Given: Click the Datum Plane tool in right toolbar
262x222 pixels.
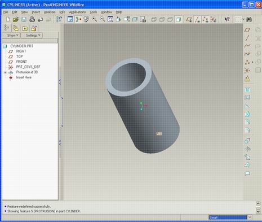Looking at the screenshot, I should [247, 30].
